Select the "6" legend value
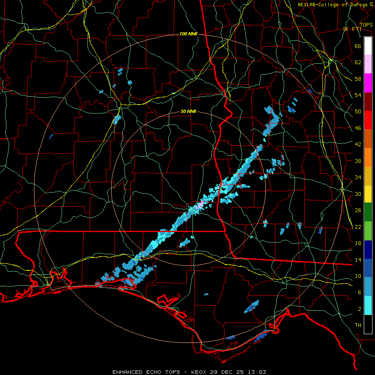Viewport: 375px width, 375px height. tap(359, 292)
